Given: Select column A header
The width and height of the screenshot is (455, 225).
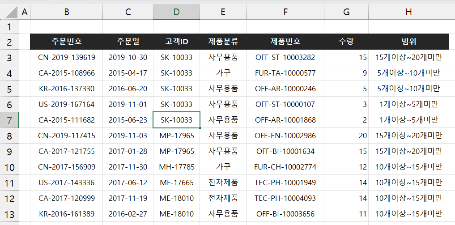Looking at the screenshot, I should [25, 12].
